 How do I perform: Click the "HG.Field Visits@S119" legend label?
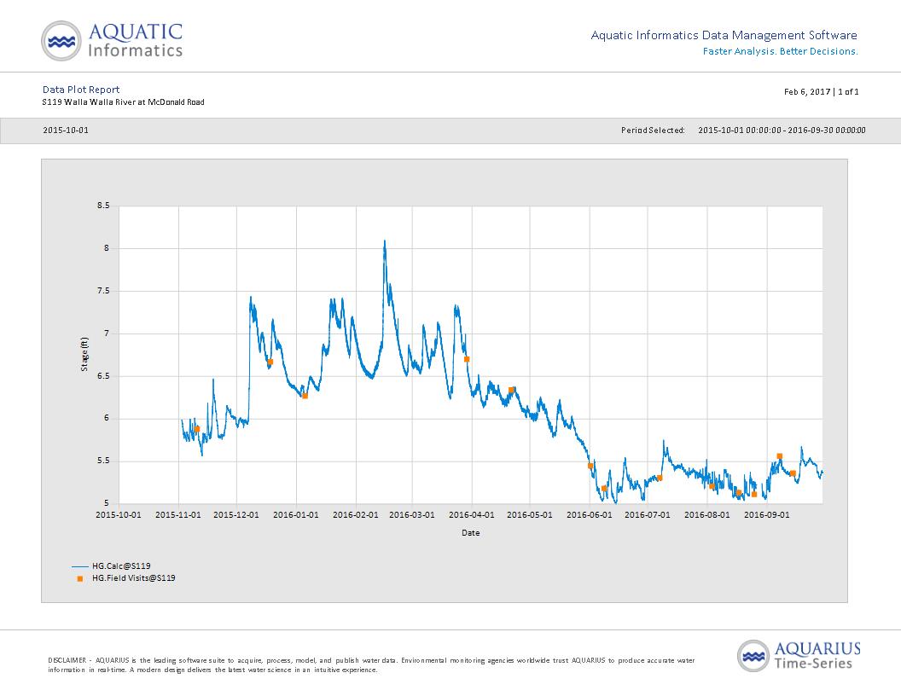click(x=134, y=578)
